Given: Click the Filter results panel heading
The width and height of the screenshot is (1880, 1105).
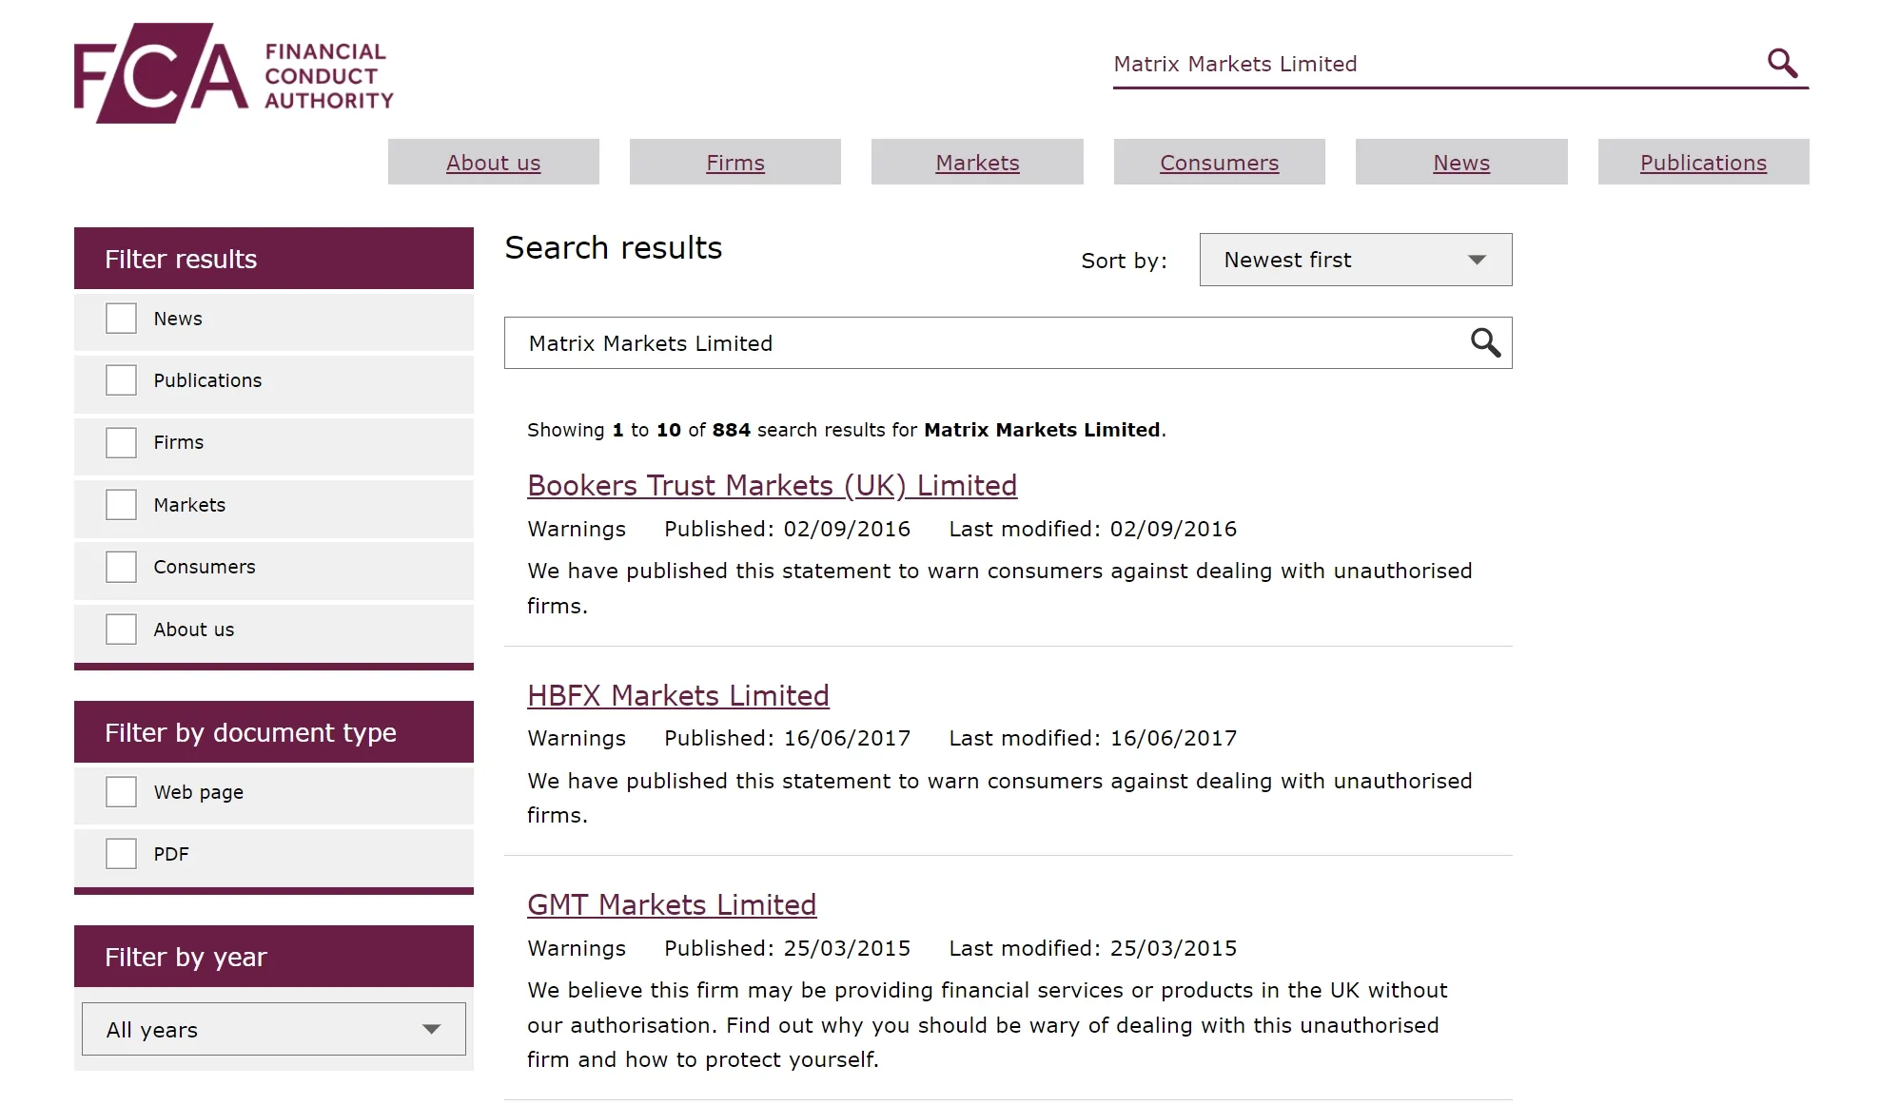Looking at the screenshot, I should (x=274, y=259).
